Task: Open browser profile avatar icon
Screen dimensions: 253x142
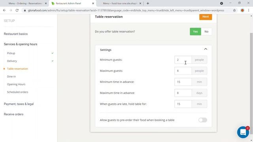Action: pos(242,10)
